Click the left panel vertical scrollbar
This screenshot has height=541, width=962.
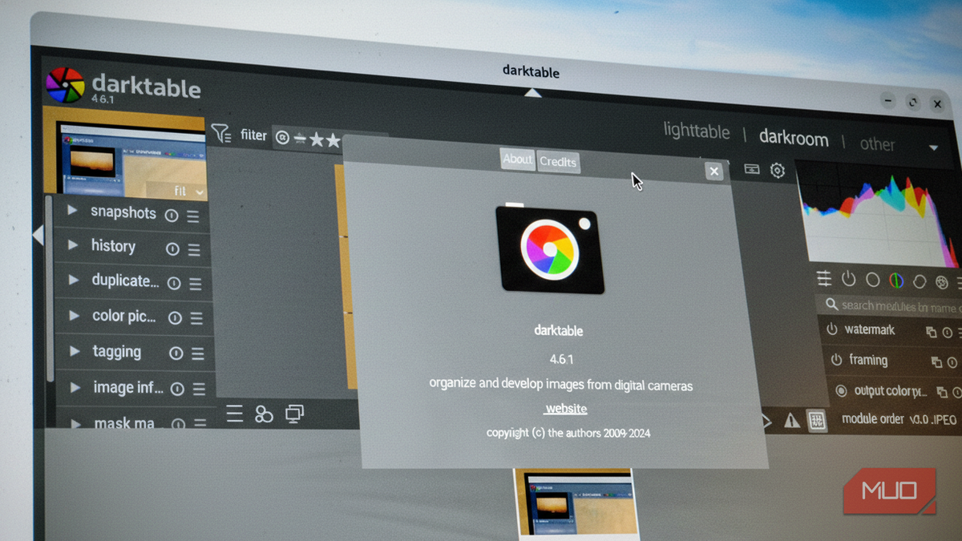tap(50, 289)
